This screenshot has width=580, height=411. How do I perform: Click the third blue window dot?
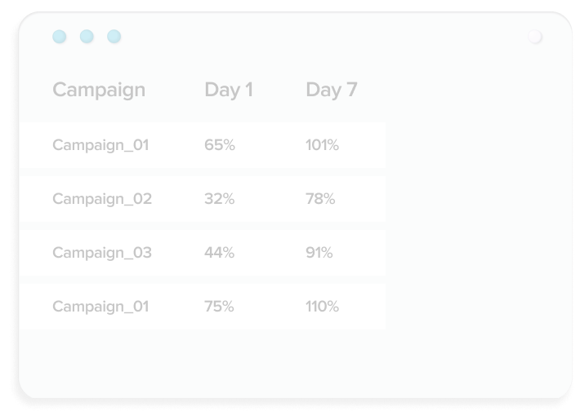[x=114, y=37]
